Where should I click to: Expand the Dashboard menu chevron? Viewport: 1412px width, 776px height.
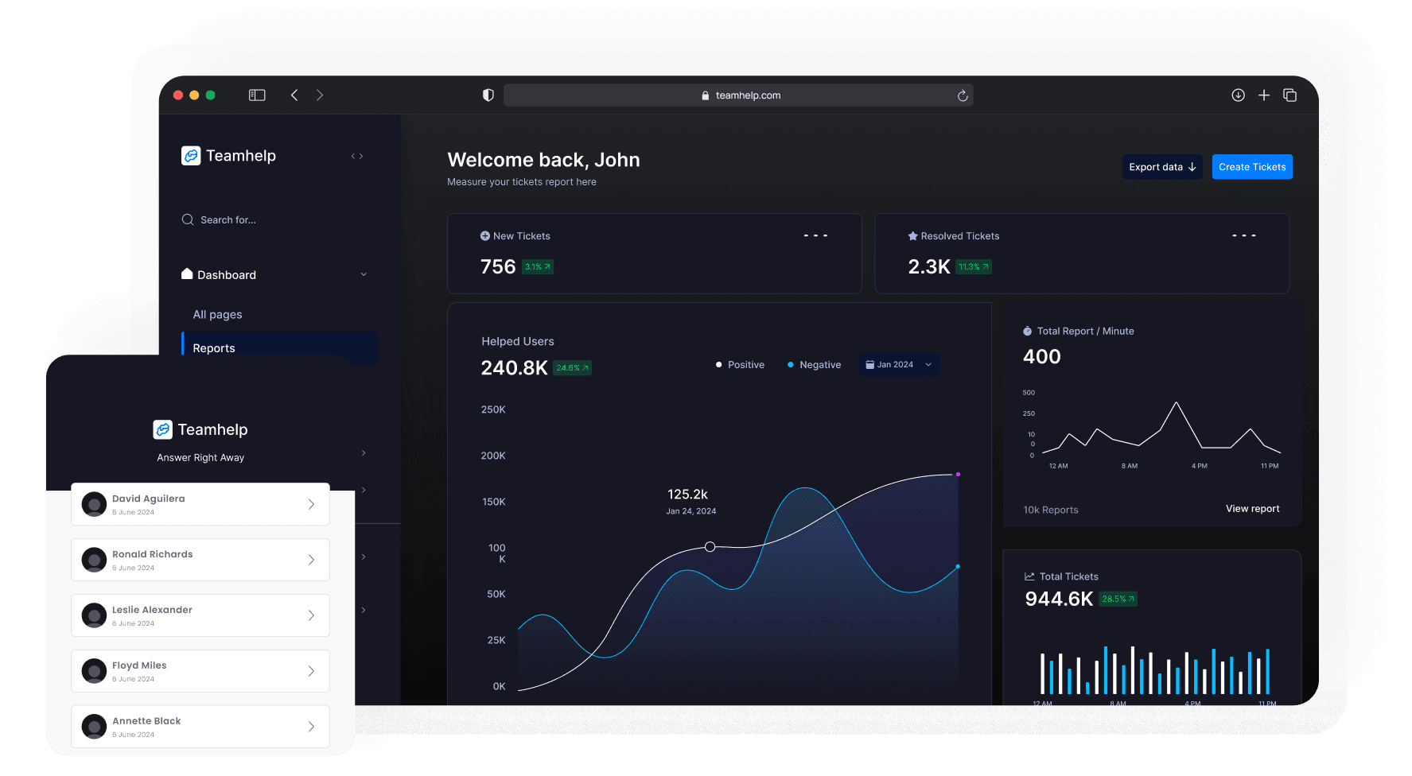pyautogui.click(x=364, y=275)
